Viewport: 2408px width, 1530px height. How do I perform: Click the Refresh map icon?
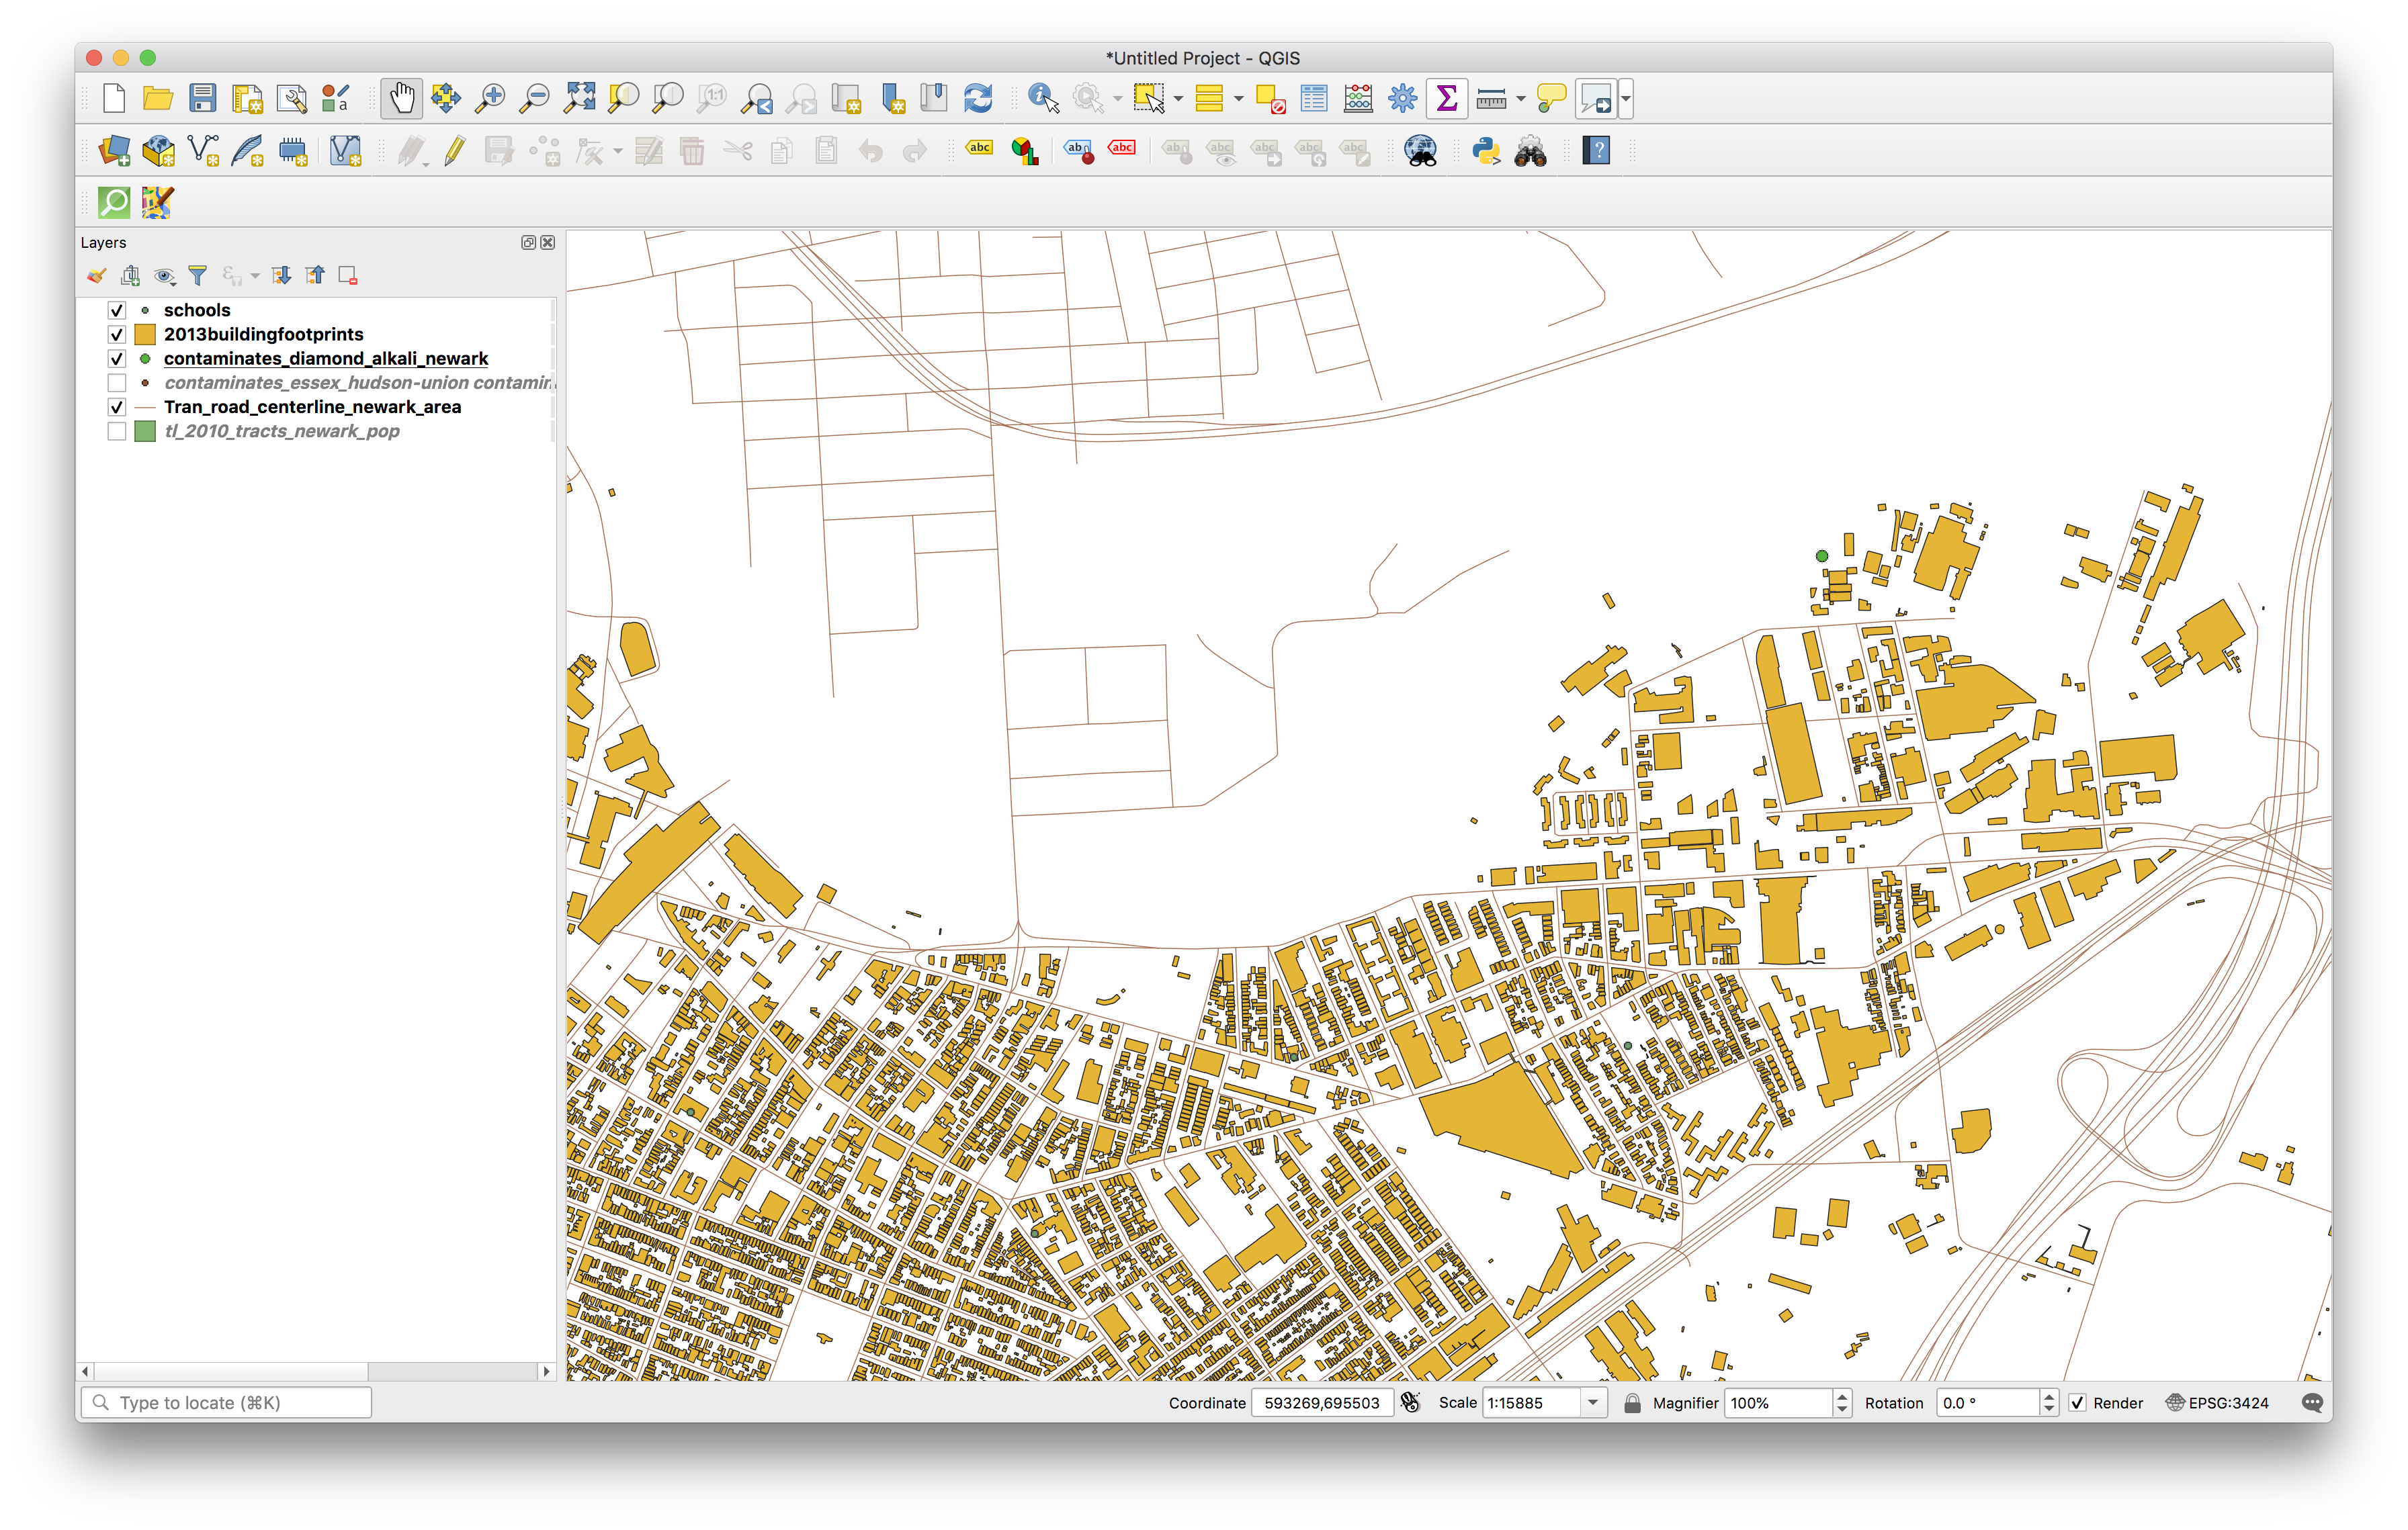pos(977,98)
